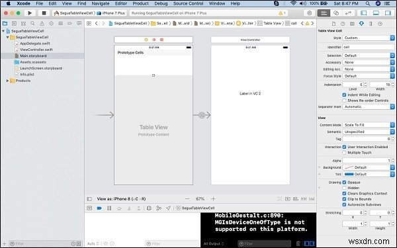Enable Hidden drawing checkbox
397x248 pixels.
[x=344, y=188]
